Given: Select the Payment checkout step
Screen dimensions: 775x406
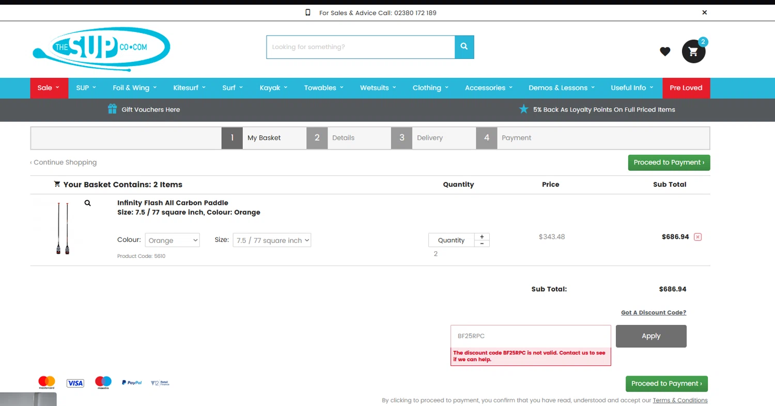Looking at the screenshot, I should click(518, 138).
